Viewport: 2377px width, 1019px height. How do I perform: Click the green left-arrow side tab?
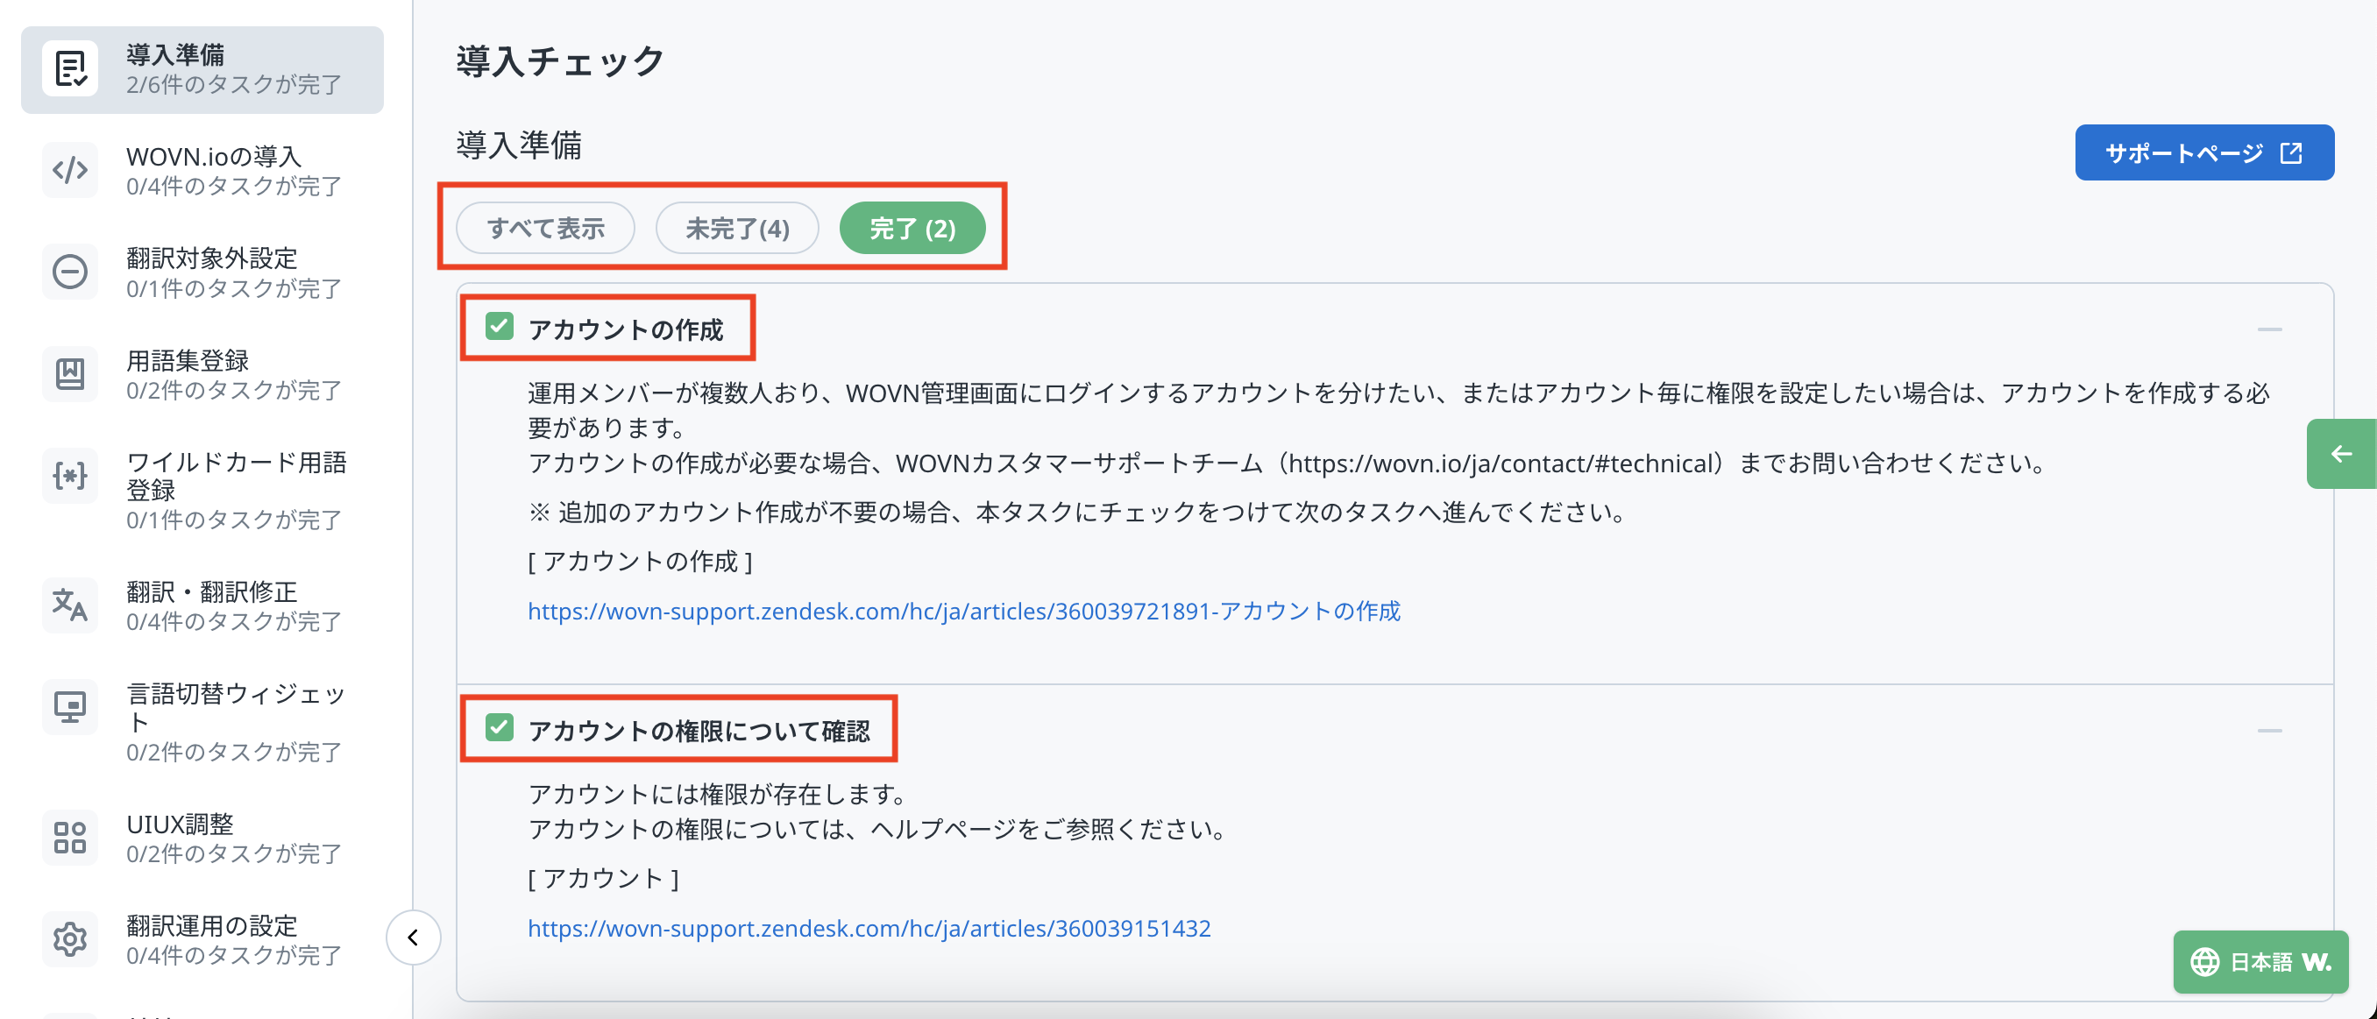(2341, 454)
